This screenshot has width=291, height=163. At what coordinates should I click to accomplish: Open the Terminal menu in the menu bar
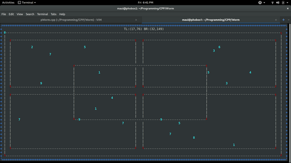42,14
